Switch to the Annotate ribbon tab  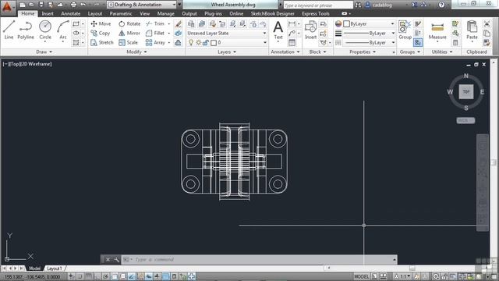point(71,14)
